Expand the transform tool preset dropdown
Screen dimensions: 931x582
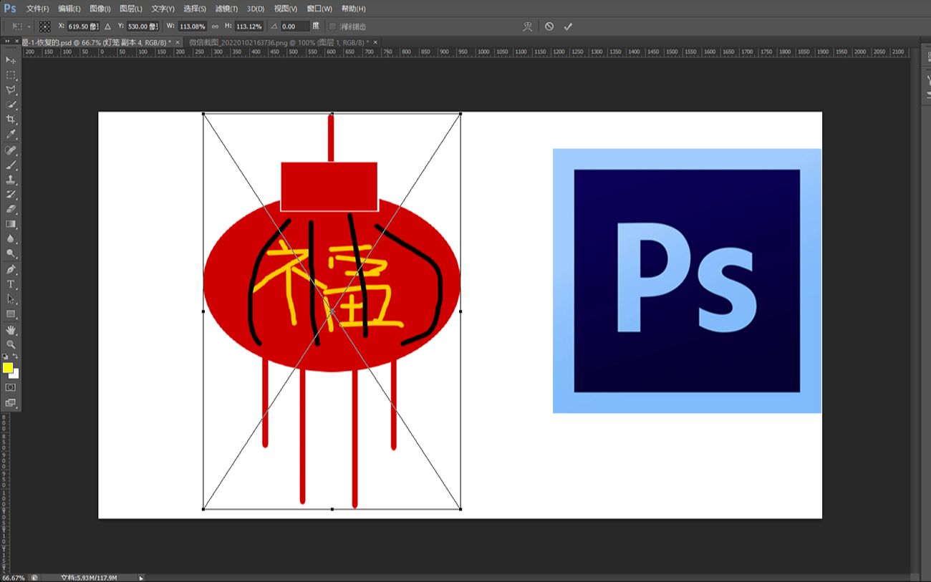[29, 26]
